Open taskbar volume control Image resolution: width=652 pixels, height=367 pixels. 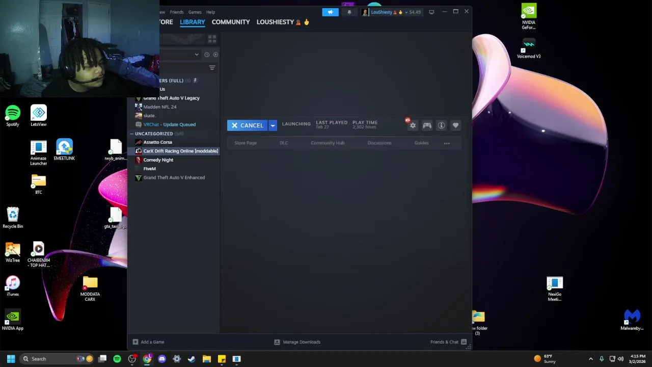[x=620, y=359]
